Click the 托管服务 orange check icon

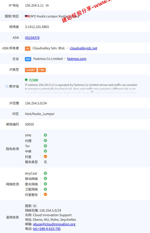tap(45, 194)
